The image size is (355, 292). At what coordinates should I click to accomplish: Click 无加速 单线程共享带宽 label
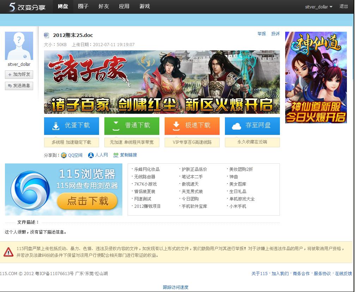(132, 142)
